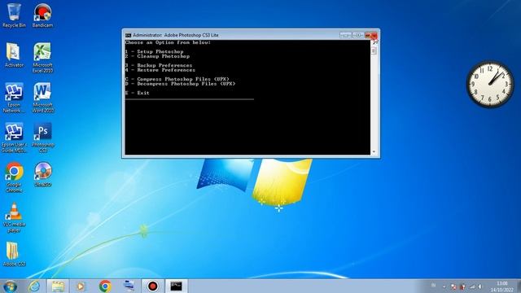The height and width of the screenshot is (293, 521).
Task: Launch Chrome from the taskbar
Action: click(x=105, y=286)
